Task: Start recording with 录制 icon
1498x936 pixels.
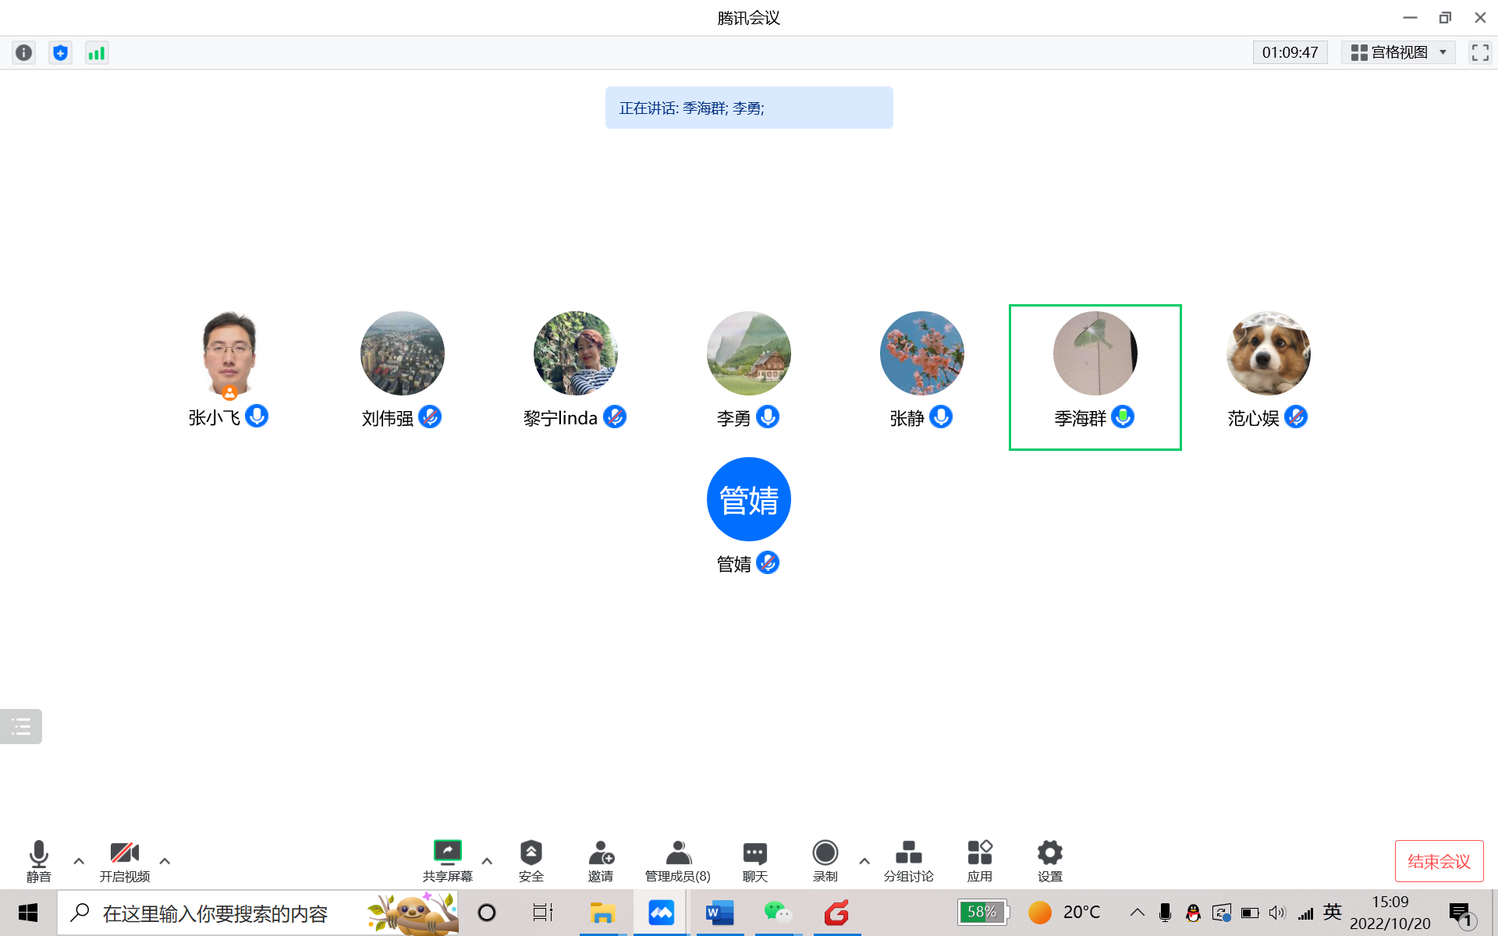Action: [825, 860]
